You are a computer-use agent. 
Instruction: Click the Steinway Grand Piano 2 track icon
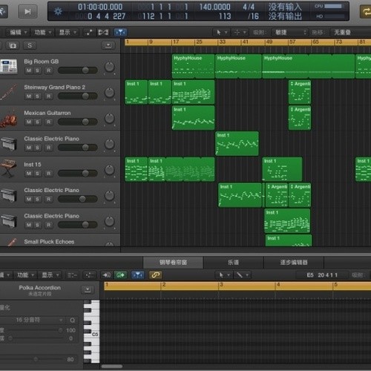click(x=9, y=92)
